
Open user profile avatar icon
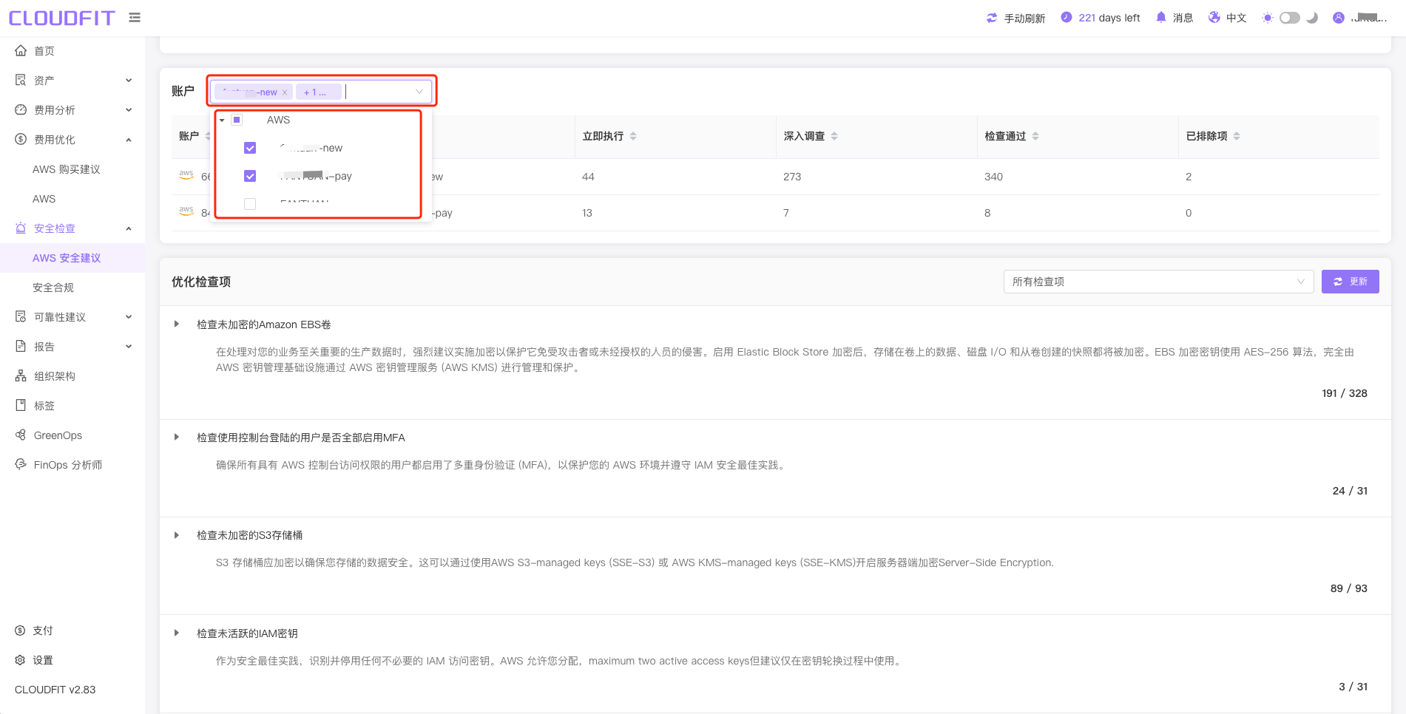click(x=1338, y=18)
